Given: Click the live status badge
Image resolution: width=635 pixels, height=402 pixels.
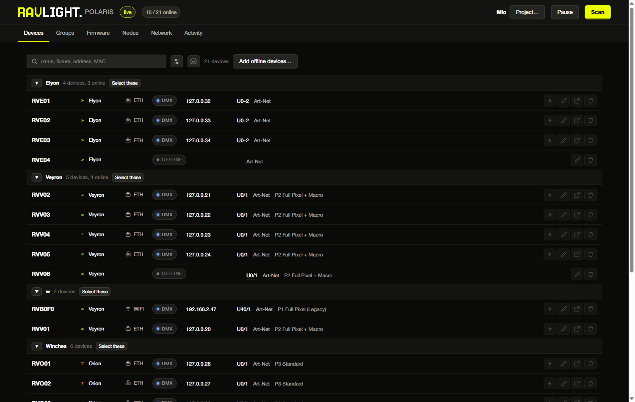Looking at the screenshot, I should coord(127,12).
